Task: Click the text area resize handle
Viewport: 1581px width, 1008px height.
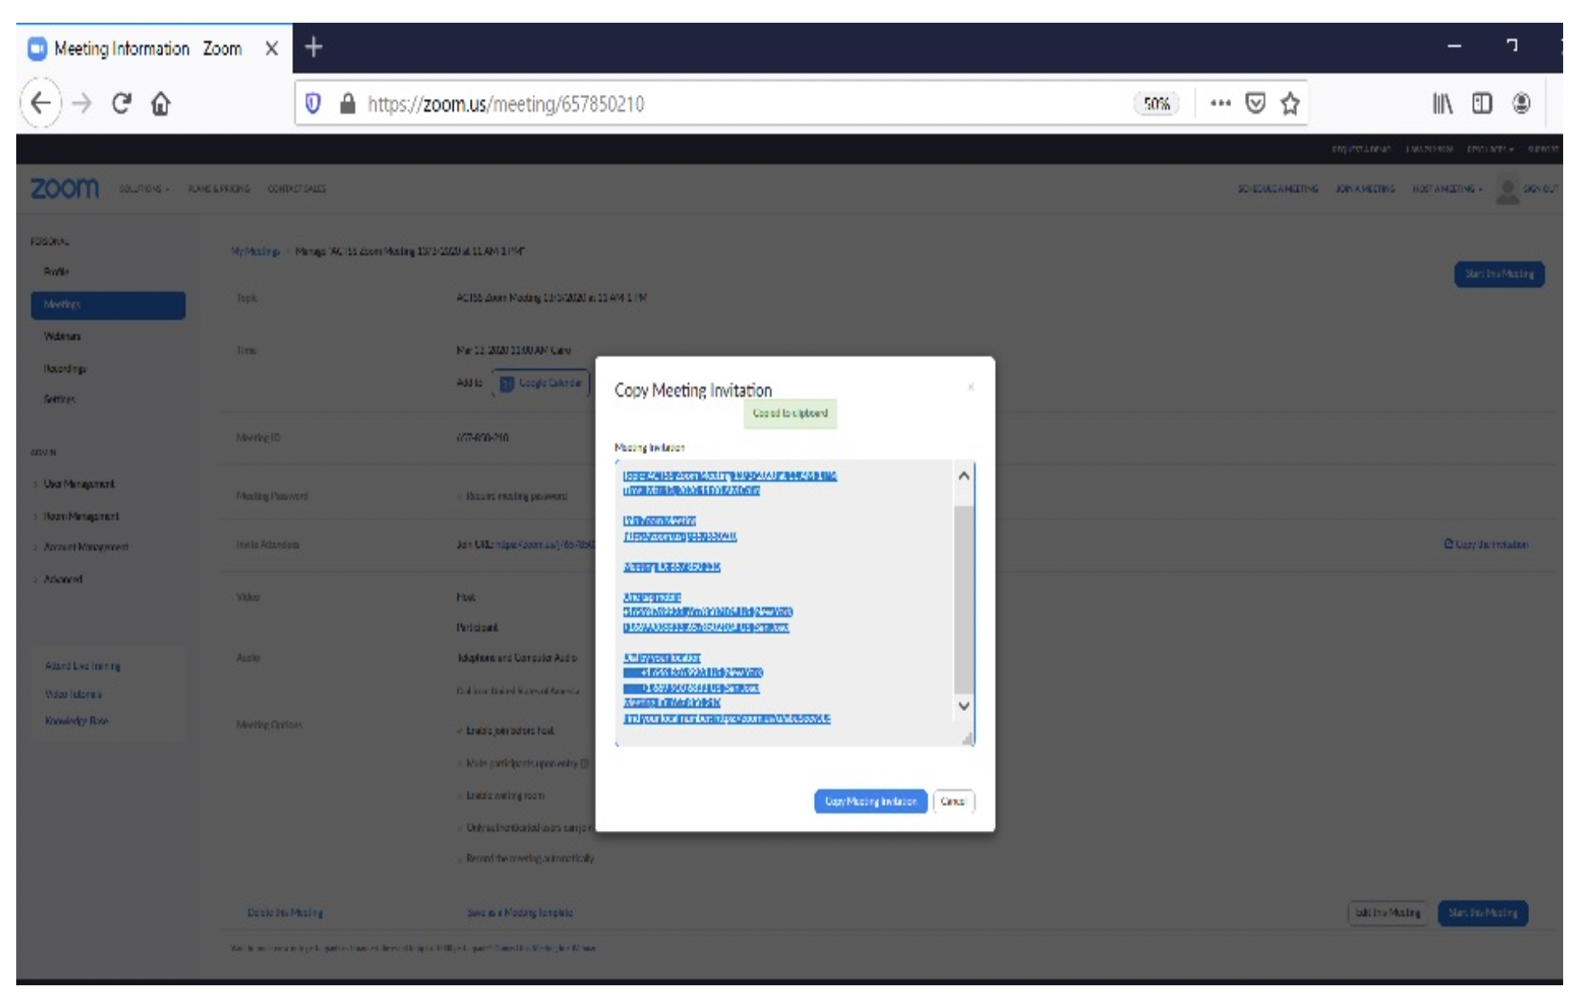Action: pyautogui.click(x=967, y=739)
